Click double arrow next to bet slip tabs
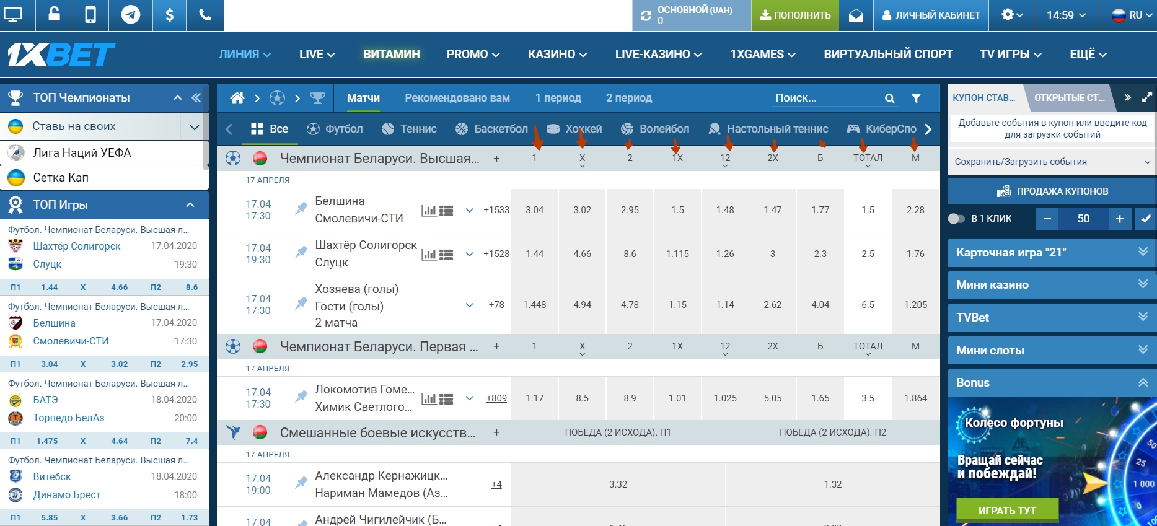Viewport: 1157px width, 526px height. pyautogui.click(x=1127, y=97)
